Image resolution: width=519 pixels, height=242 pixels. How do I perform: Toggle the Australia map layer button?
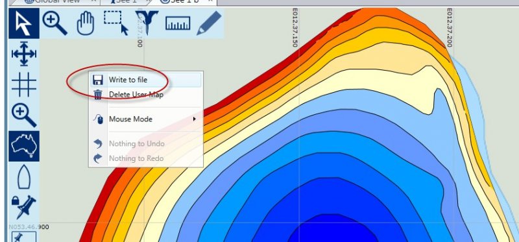[x=24, y=146]
